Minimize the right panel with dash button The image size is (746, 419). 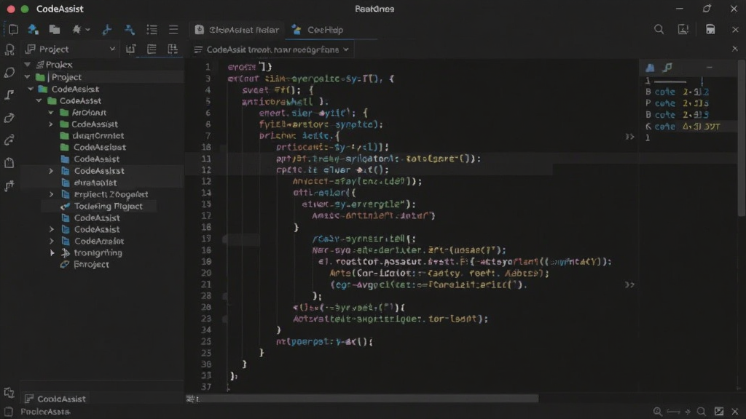pos(710,68)
